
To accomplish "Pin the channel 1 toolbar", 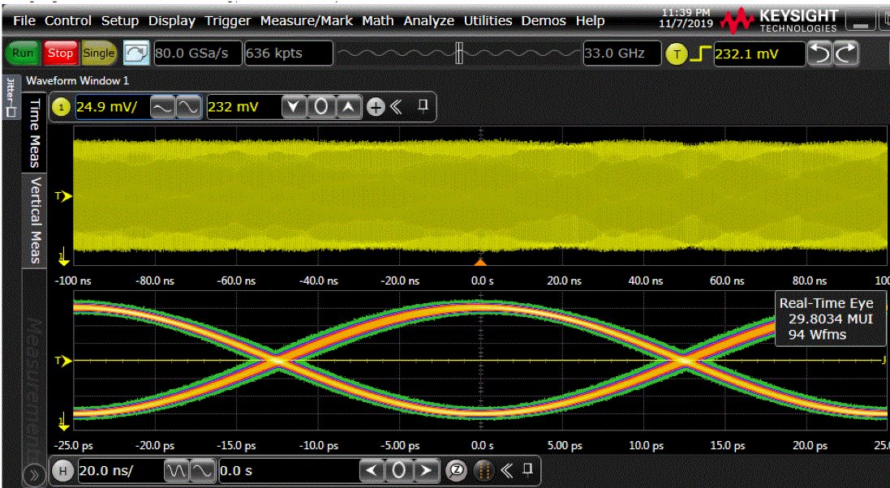I will point(423,105).
